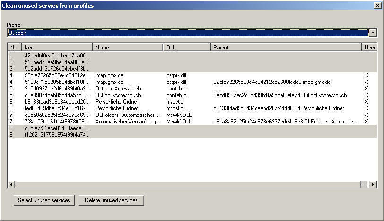Screen dimensions: 384x221
Task: Select row with key 42acdf40ca5b11cdb7ba00
Action: tap(57, 56)
